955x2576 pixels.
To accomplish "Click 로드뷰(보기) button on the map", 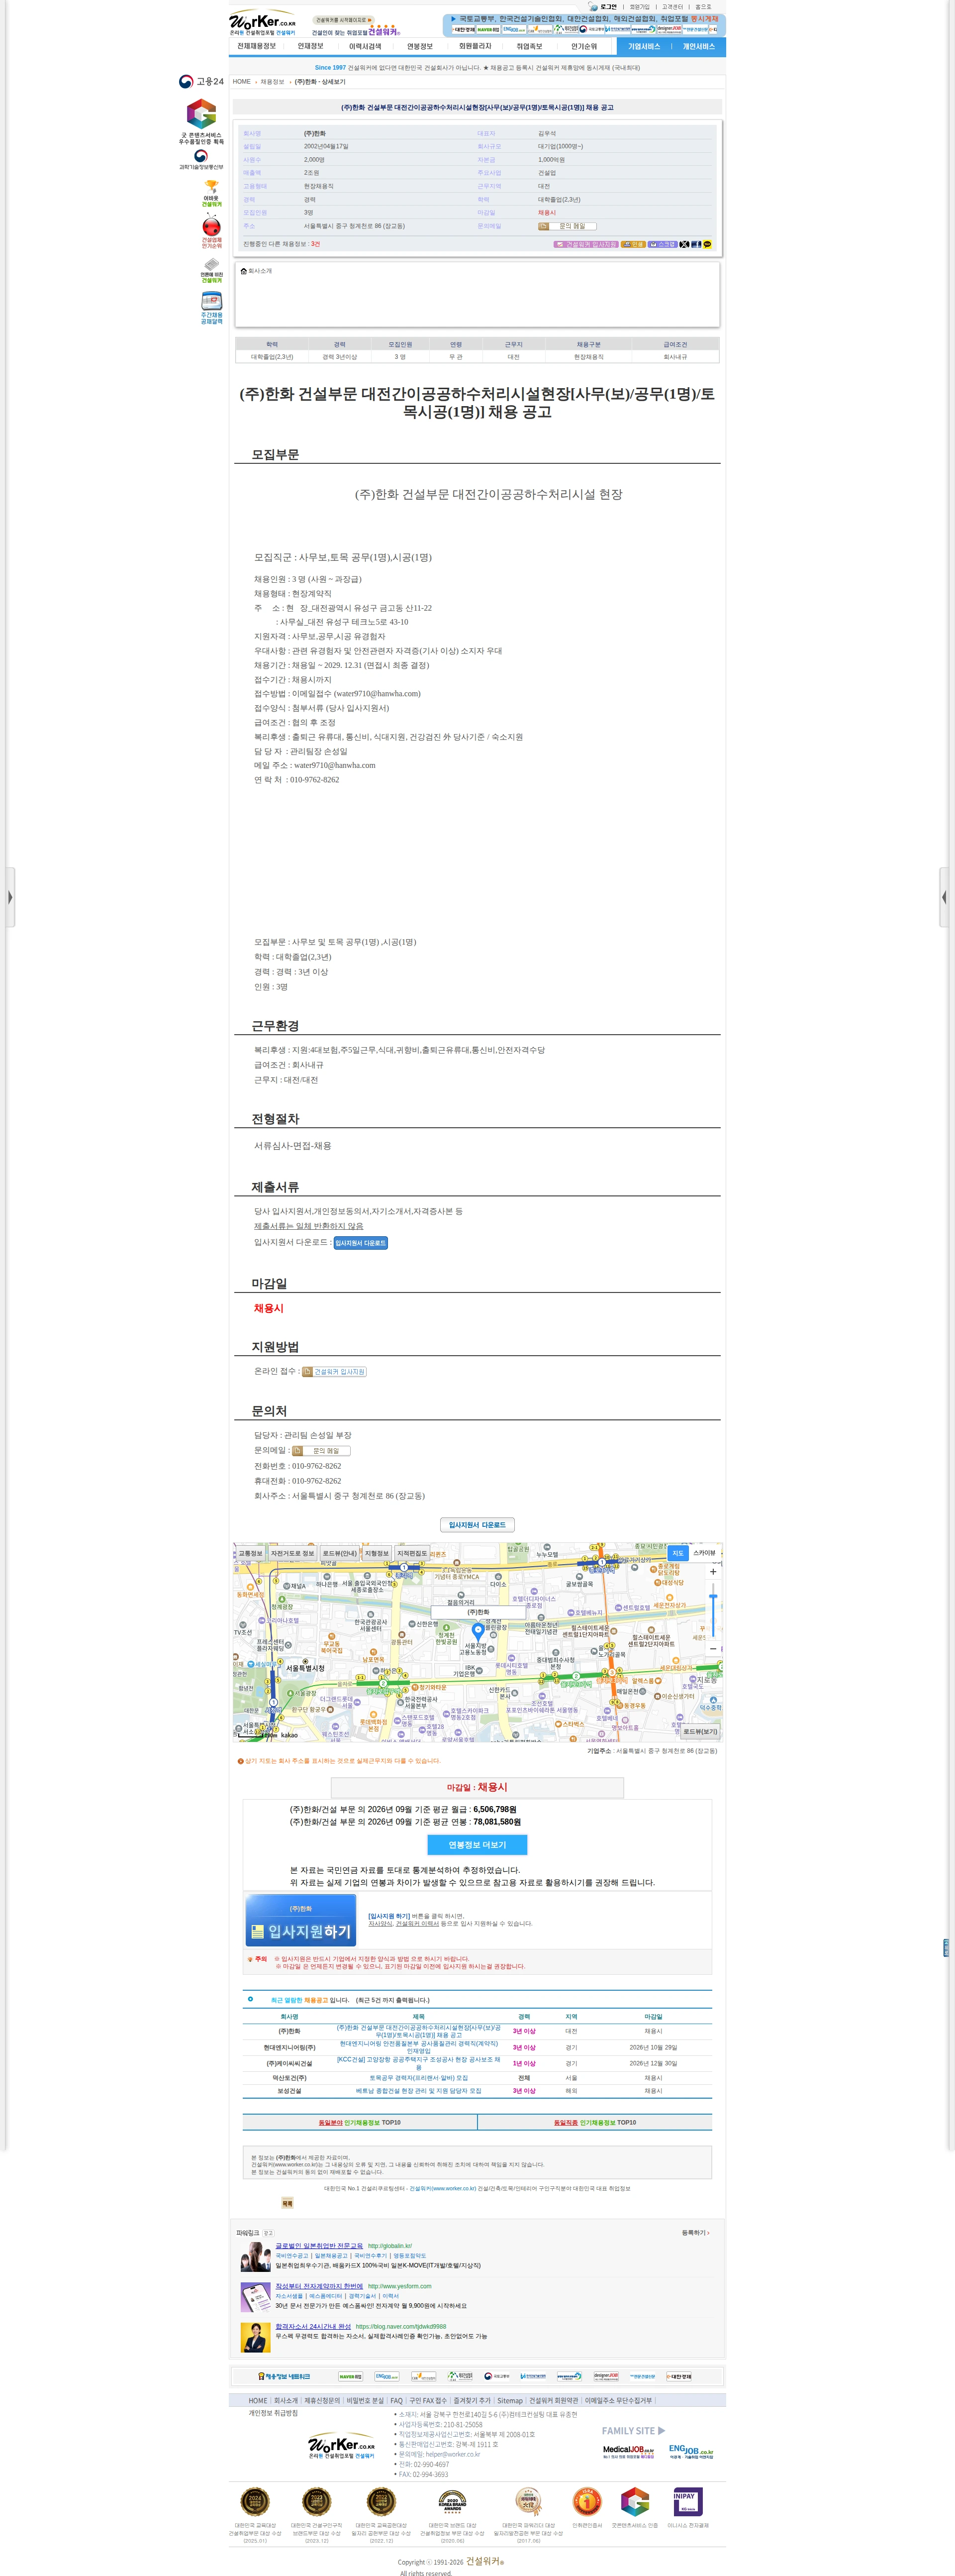I will [700, 1732].
